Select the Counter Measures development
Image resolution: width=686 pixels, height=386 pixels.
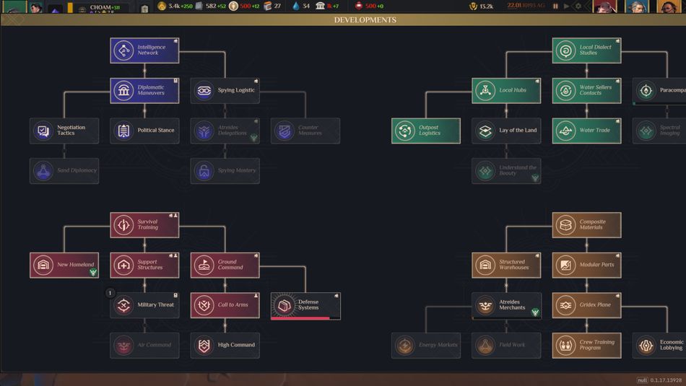305,131
